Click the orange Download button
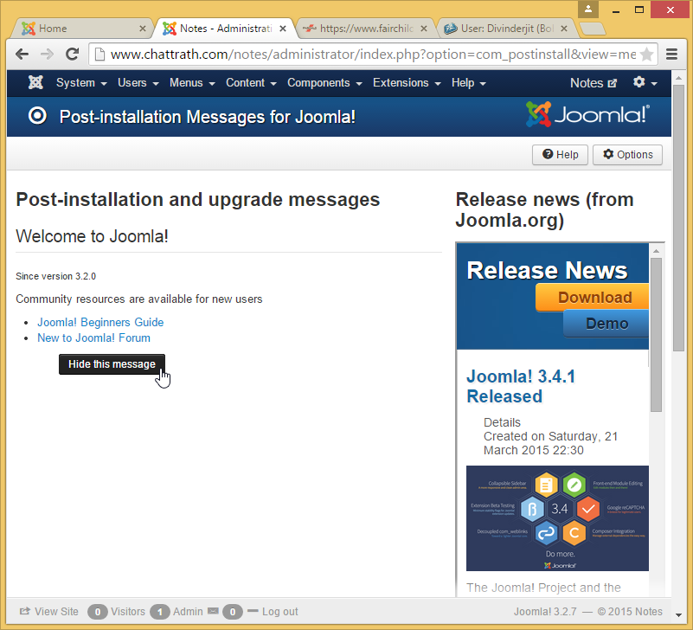Viewport: 693px width, 630px height. pyautogui.click(x=594, y=297)
